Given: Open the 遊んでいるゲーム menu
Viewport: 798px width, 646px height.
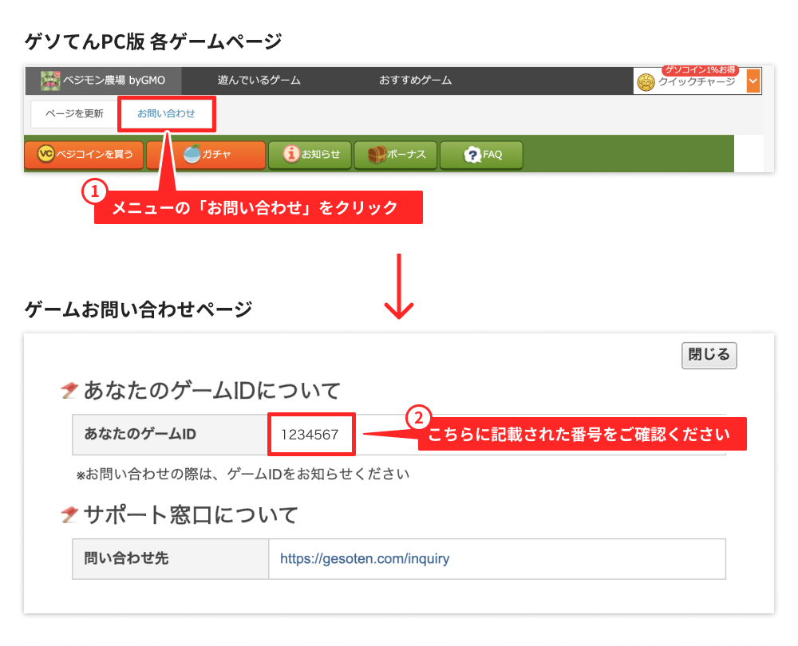Looking at the screenshot, I should click(259, 81).
